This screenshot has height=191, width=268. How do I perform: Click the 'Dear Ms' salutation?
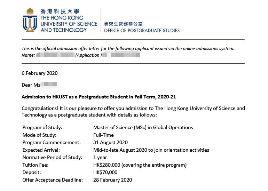click(x=31, y=85)
